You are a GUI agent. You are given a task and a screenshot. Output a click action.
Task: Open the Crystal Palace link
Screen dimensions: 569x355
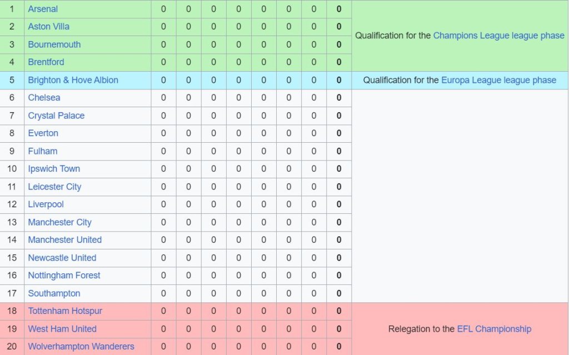56,116
